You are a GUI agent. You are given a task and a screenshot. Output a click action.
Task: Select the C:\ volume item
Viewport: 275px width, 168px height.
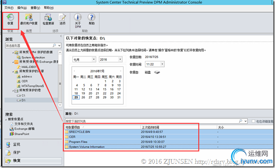click(x=23, y=96)
